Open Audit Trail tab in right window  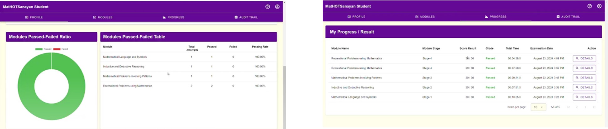568,17
